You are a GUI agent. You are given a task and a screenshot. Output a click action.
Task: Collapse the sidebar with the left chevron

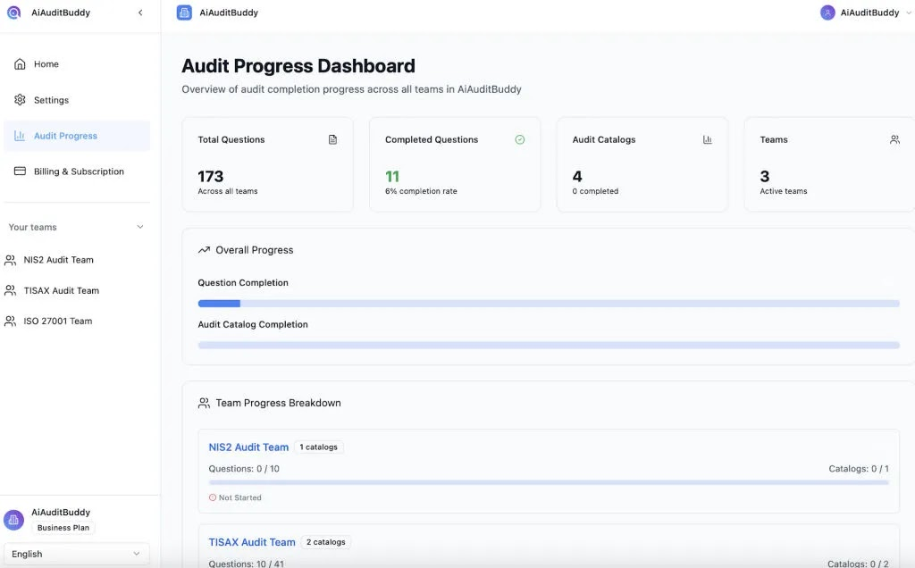click(140, 13)
